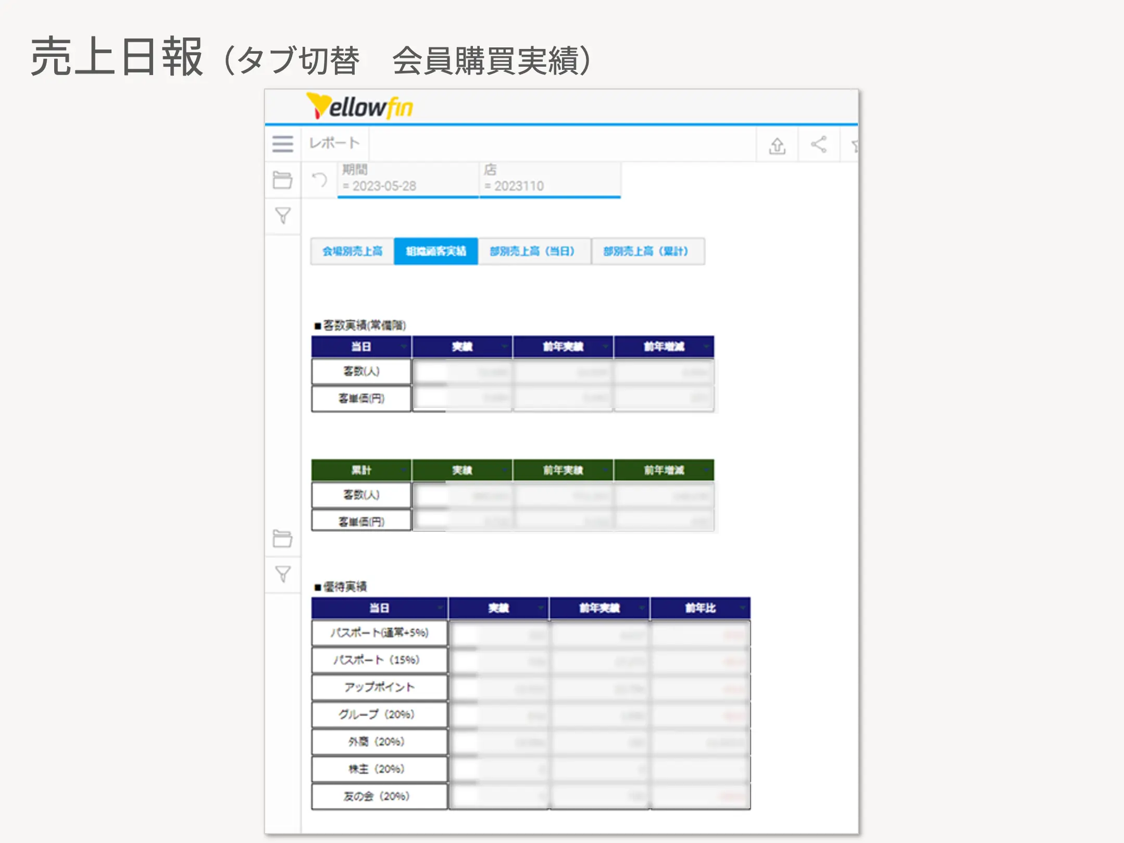Open the 当日 column header dropdown
The image size is (1124, 843).
pyautogui.click(x=404, y=346)
